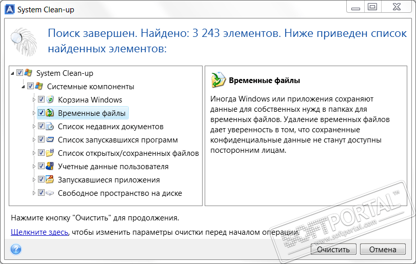Uncheck the Временные файлы checkbox
This screenshot has height=264, width=416.
click(41, 113)
